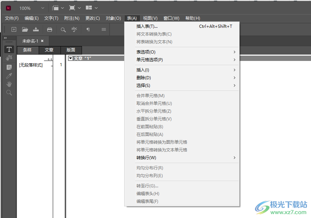Screen dimensions: 311x218
Task: Close the 未命名-1 document tab
Action: pos(42,41)
